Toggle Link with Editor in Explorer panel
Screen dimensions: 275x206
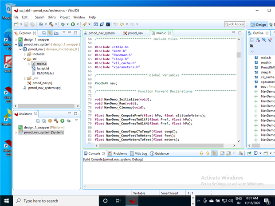click(x=50, y=33)
